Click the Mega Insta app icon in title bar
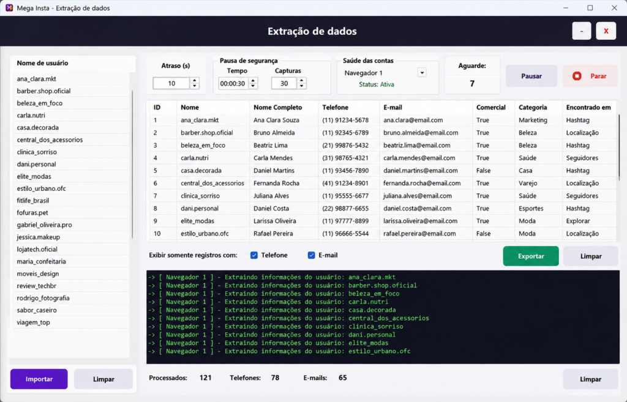The height and width of the screenshot is (402, 627). (x=9, y=7)
